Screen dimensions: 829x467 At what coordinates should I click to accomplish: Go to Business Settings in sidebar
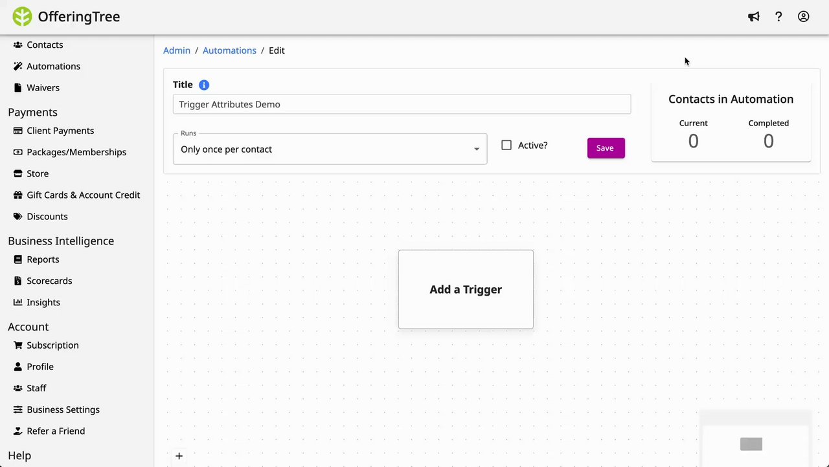click(63, 409)
